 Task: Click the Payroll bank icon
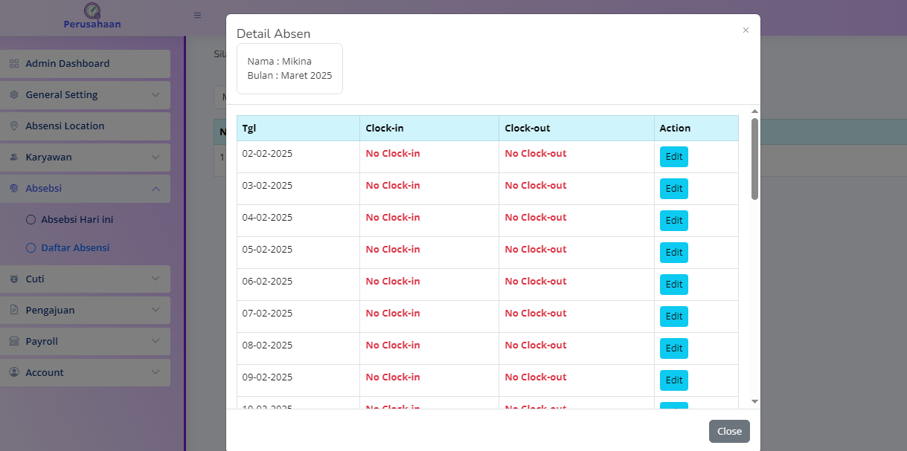[x=14, y=342]
